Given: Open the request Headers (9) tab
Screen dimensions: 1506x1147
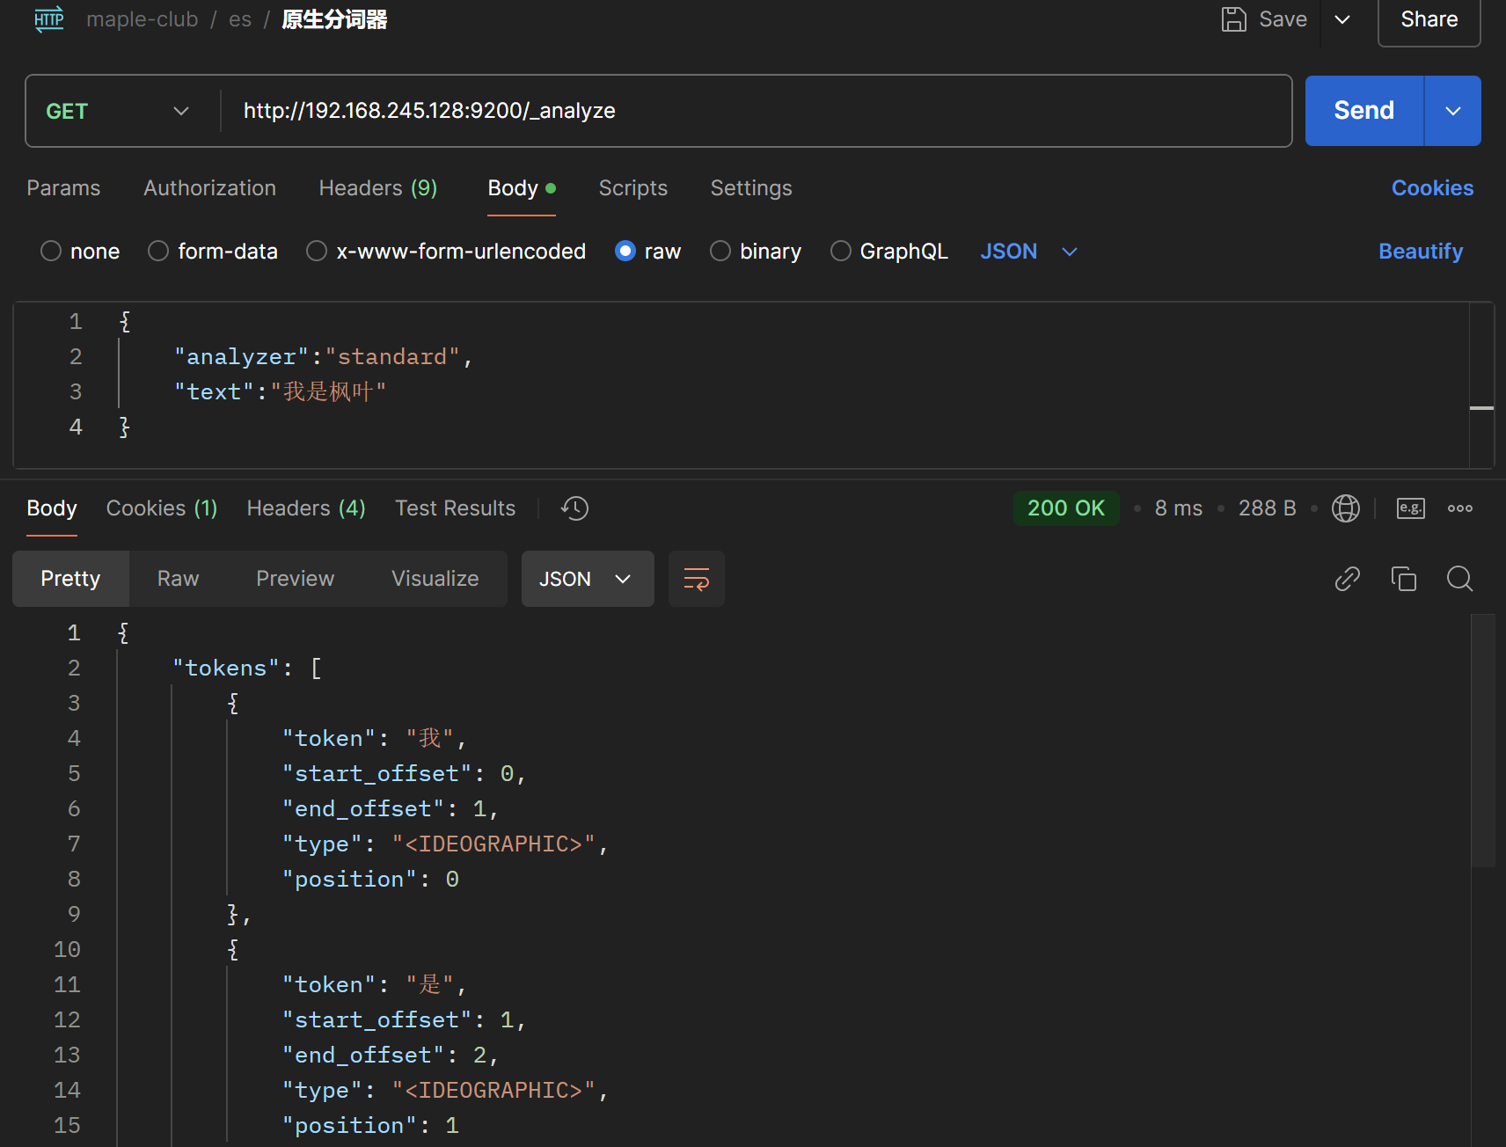Looking at the screenshot, I should point(378,188).
